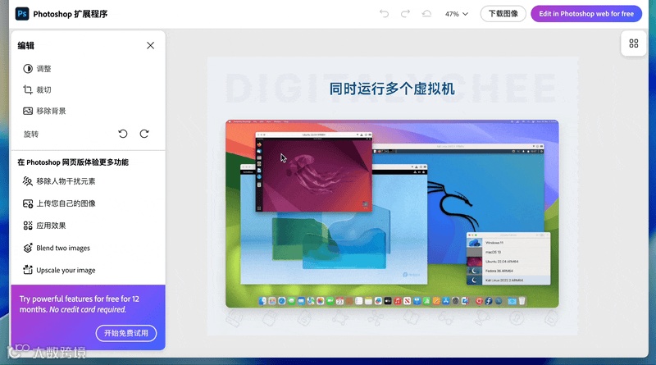This screenshot has width=656, height=365.
Task: Open the 47% zoom dropdown
Action: [457, 14]
